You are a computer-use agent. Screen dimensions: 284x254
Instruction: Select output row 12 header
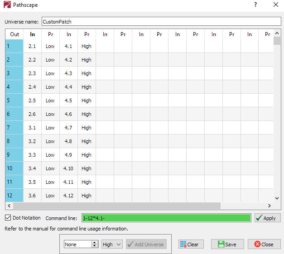click(x=14, y=196)
